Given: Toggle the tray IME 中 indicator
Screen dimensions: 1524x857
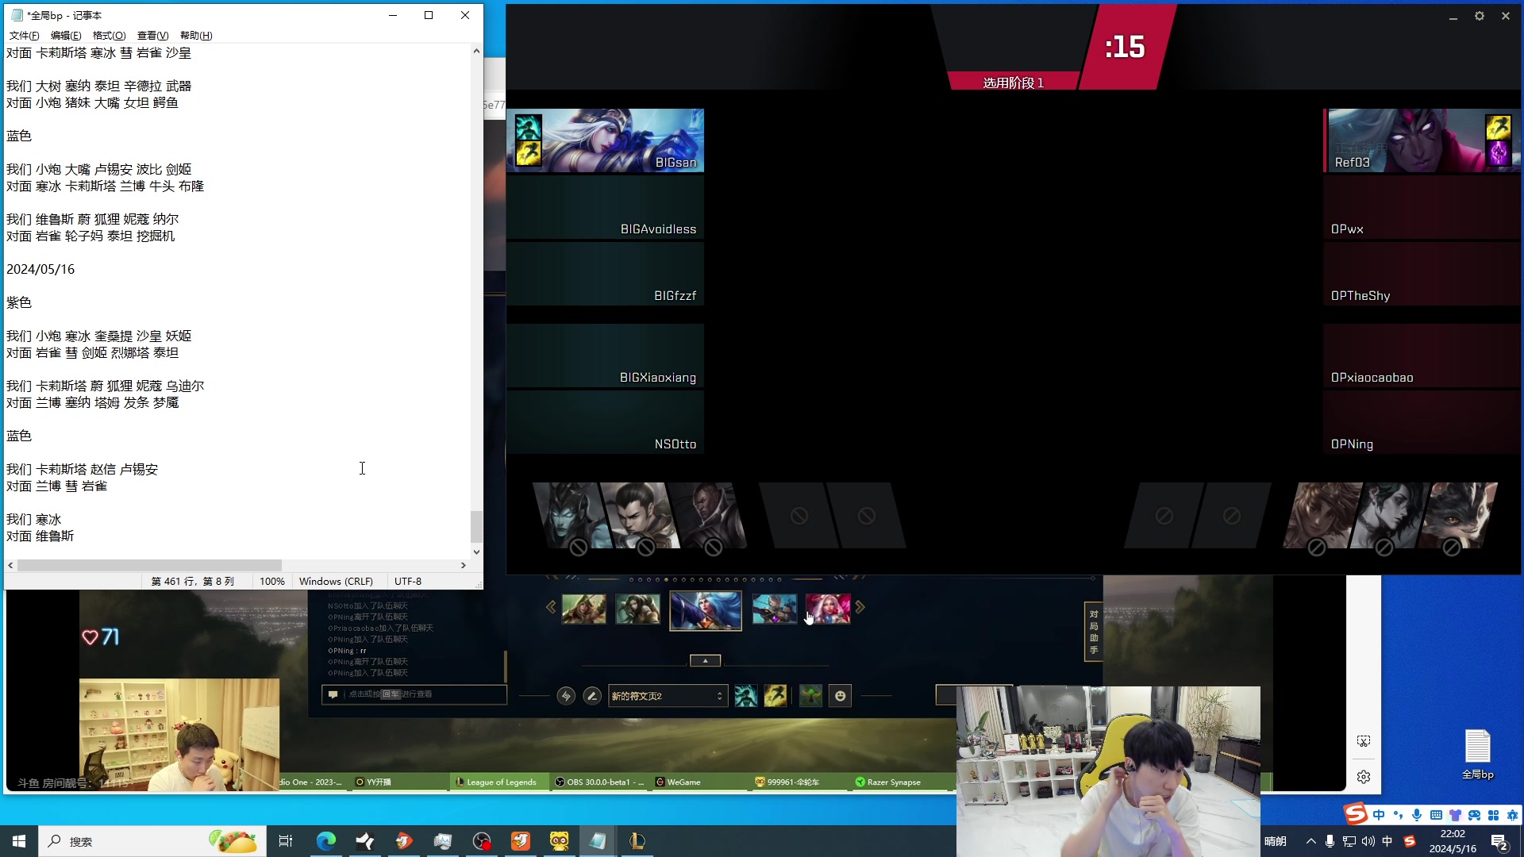Looking at the screenshot, I should point(1387,841).
